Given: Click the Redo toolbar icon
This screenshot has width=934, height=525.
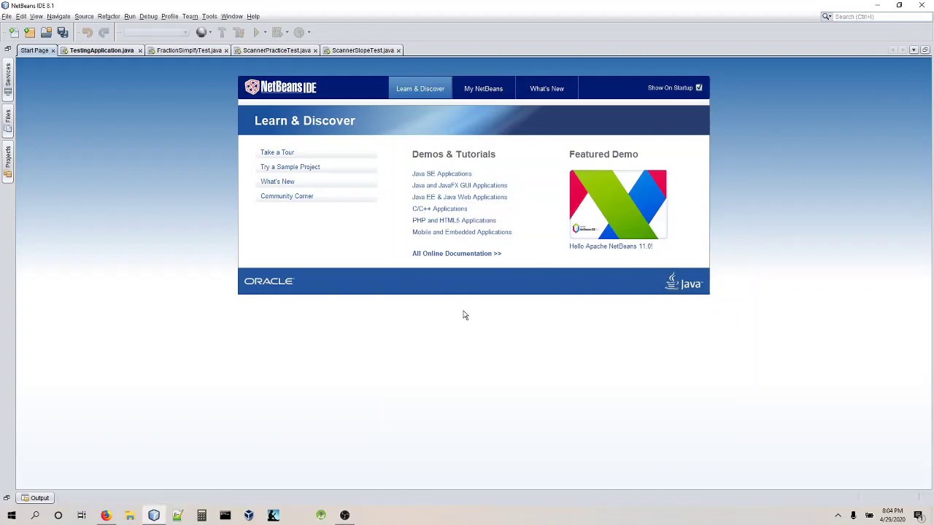Looking at the screenshot, I should tap(104, 32).
